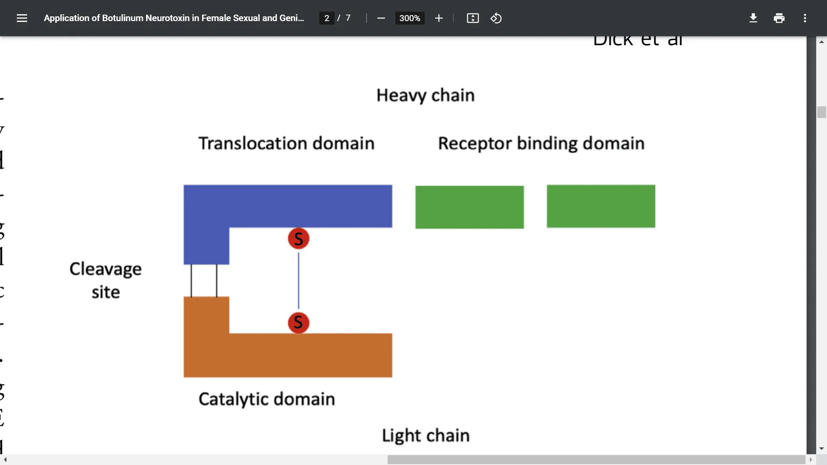Click the scroll right arrow

(811, 460)
